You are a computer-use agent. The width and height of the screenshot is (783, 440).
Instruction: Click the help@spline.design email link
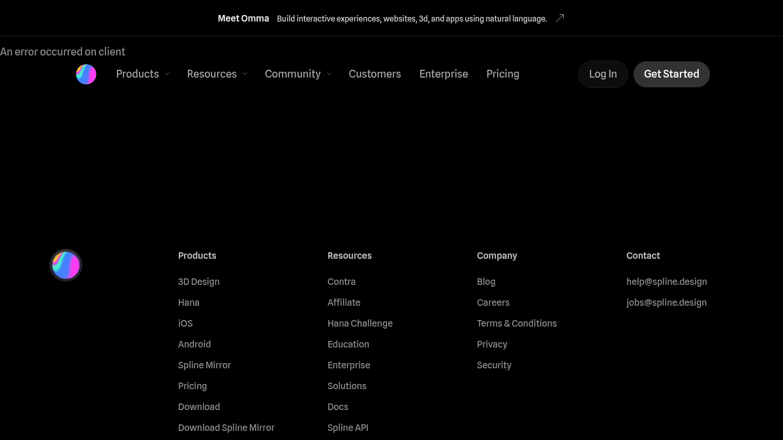(x=667, y=282)
